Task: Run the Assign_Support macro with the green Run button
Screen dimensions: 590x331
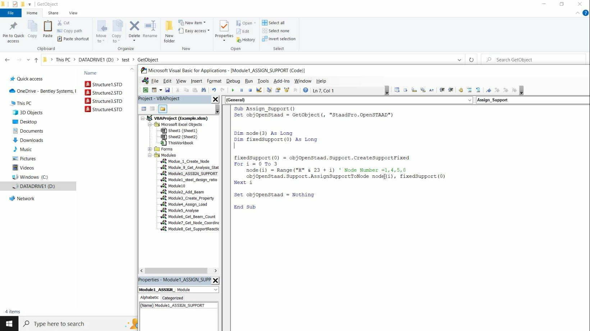Action: click(x=233, y=90)
